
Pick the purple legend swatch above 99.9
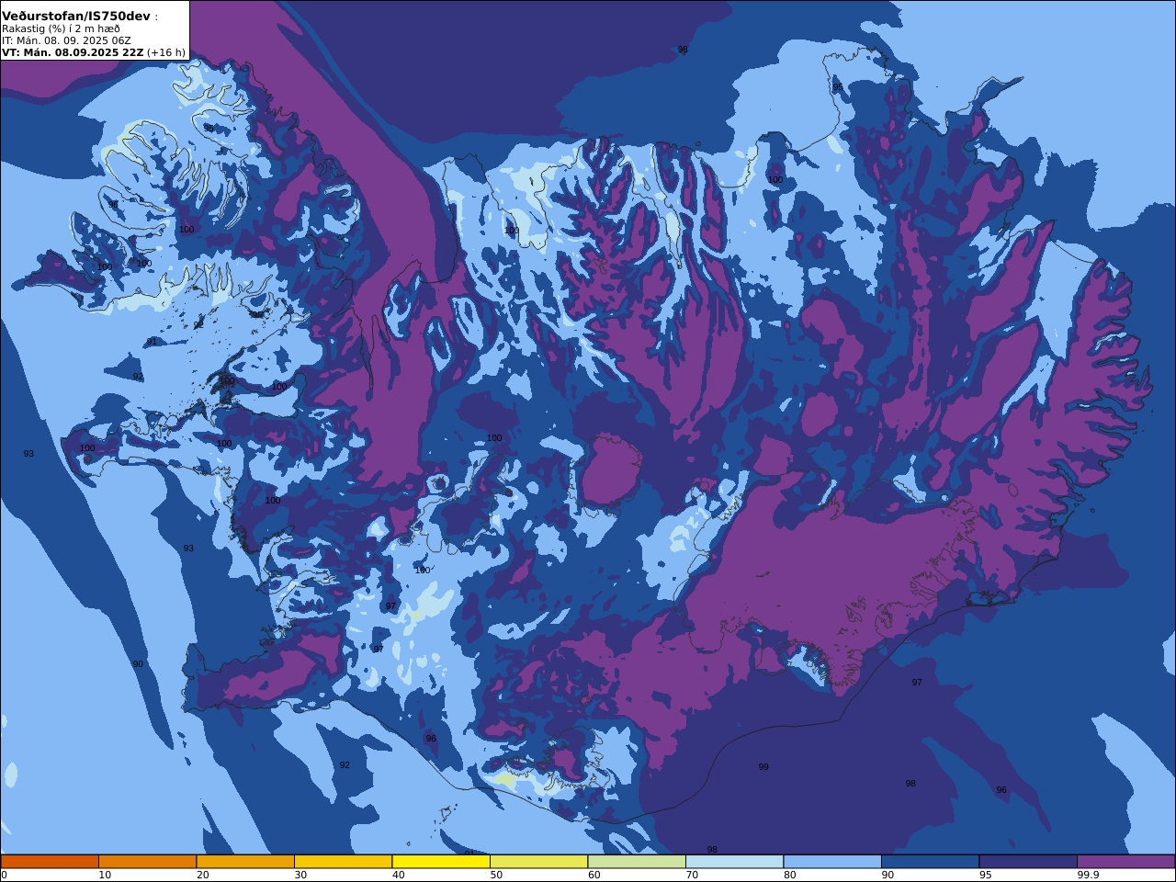(1126, 862)
